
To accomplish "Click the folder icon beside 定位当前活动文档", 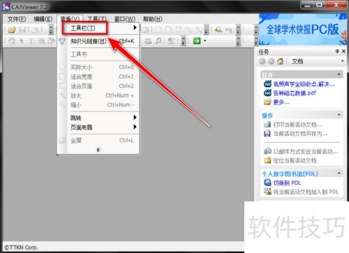I will tap(267, 160).
